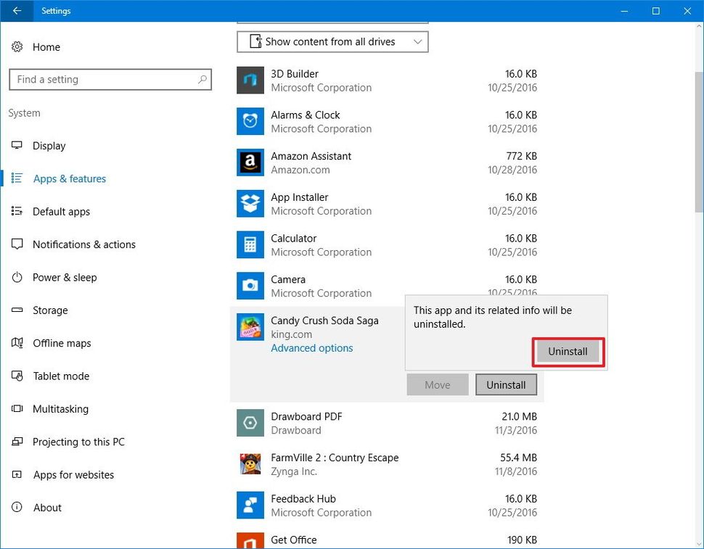Click the Candy Crush Soda Saga icon
This screenshot has width=704, height=549.
tap(250, 326)
